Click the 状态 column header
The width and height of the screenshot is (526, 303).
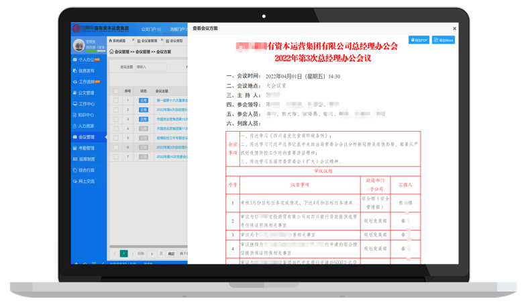(x=144, y=91)
